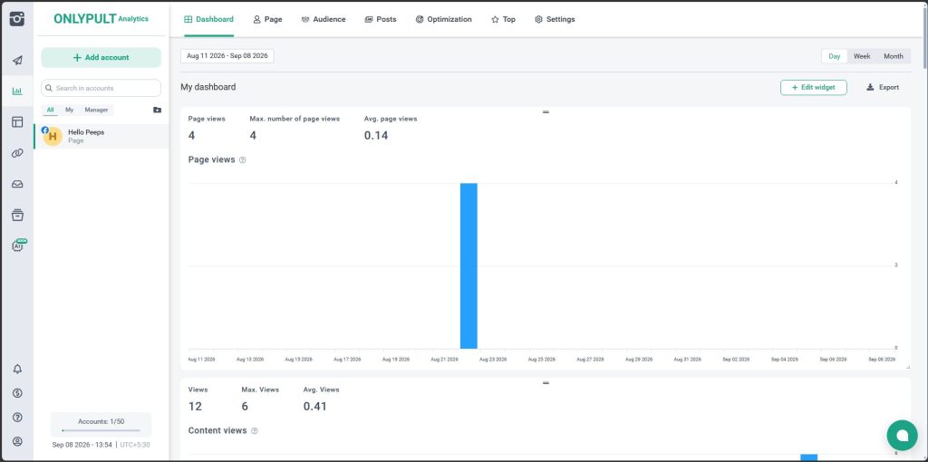Click the Max. Views value 6
928x462 pixels.
[245, 407]
